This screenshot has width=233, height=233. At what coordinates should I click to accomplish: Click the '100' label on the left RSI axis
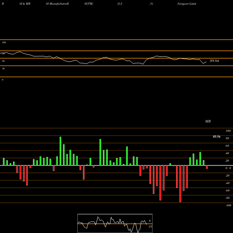[x=4, y=42]
